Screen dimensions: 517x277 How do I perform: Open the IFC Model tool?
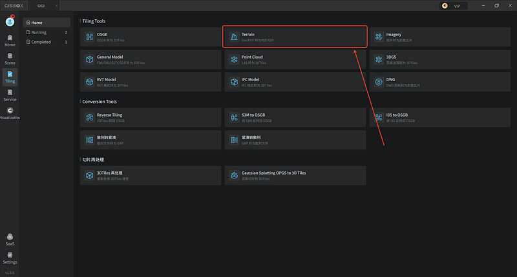point(295,82)
